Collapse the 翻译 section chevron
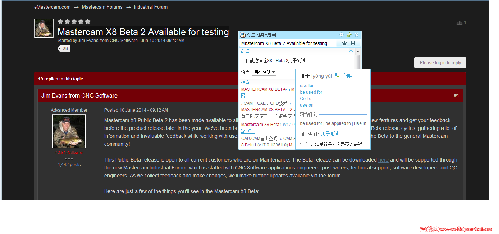Image resolution: width=499 pixels, height=234 pixels. click(x=351, y=51)
